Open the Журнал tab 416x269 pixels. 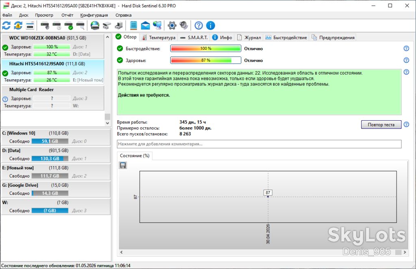[x=249, y=38]
